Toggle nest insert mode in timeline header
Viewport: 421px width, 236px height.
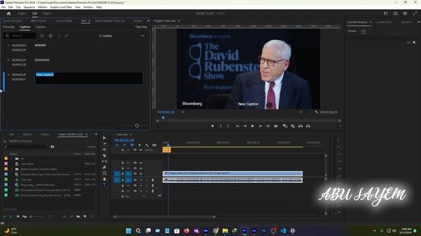click(117, 145)
